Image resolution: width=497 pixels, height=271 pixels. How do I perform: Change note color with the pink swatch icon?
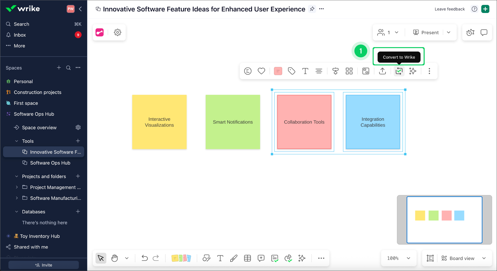[278, 71]
